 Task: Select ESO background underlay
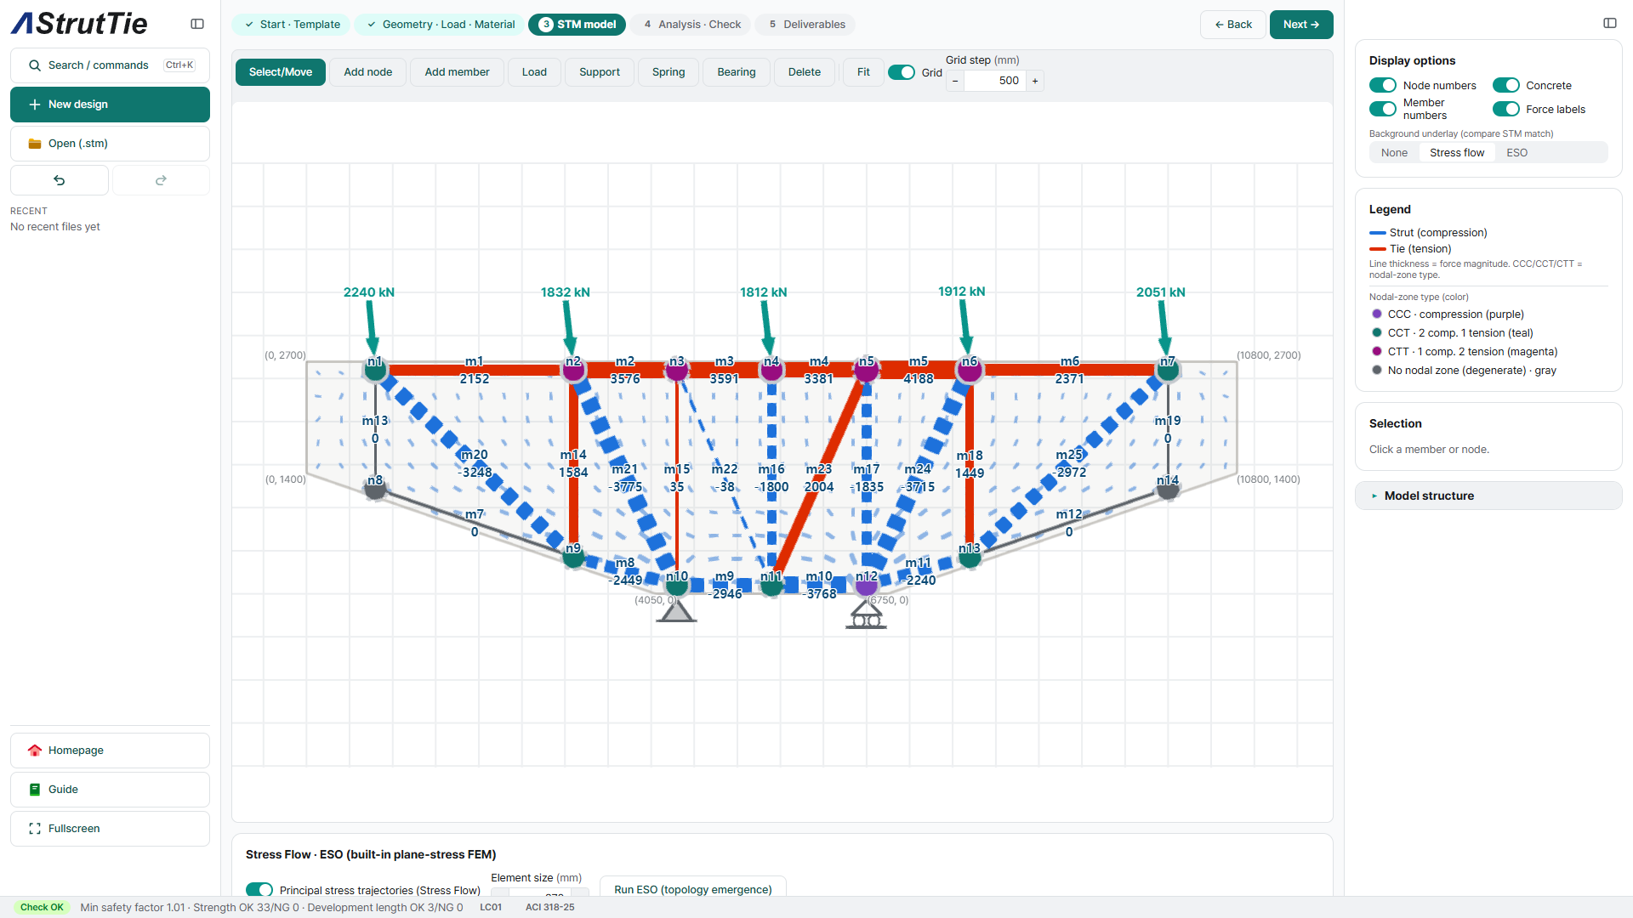point(1516,153)
